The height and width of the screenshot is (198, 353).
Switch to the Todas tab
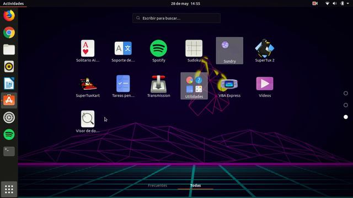(x=195, y=185)
